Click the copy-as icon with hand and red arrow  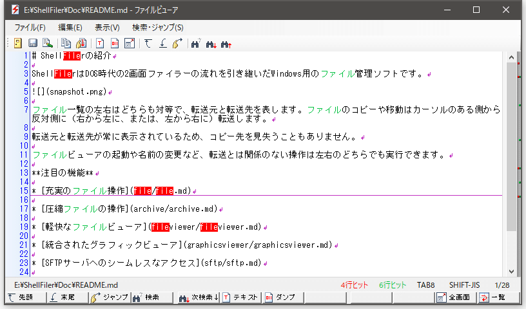(81, 43)
